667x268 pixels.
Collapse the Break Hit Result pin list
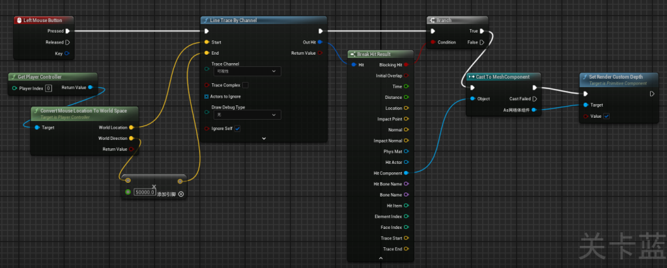tap(380, 258)
